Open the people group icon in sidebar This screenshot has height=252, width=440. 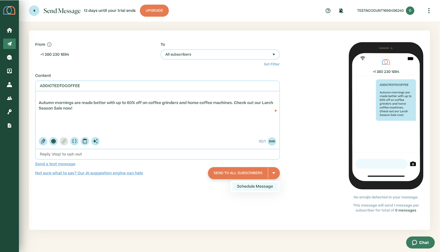point(9,98)
